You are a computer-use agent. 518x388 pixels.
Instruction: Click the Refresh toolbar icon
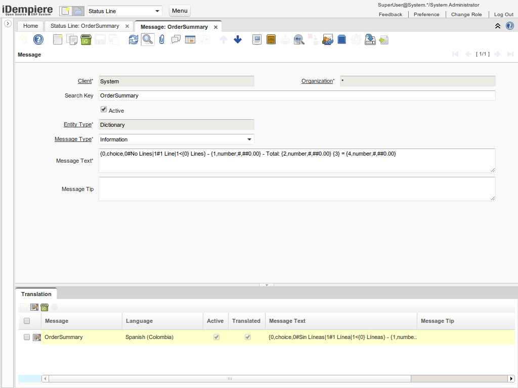pos(133,39)
